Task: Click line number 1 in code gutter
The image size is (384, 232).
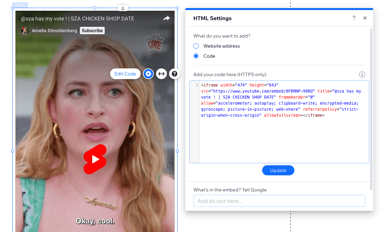Action: 197,85
